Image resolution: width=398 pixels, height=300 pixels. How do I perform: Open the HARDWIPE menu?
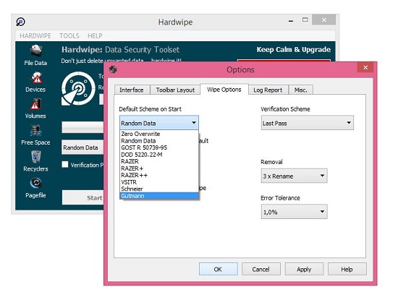35,35
